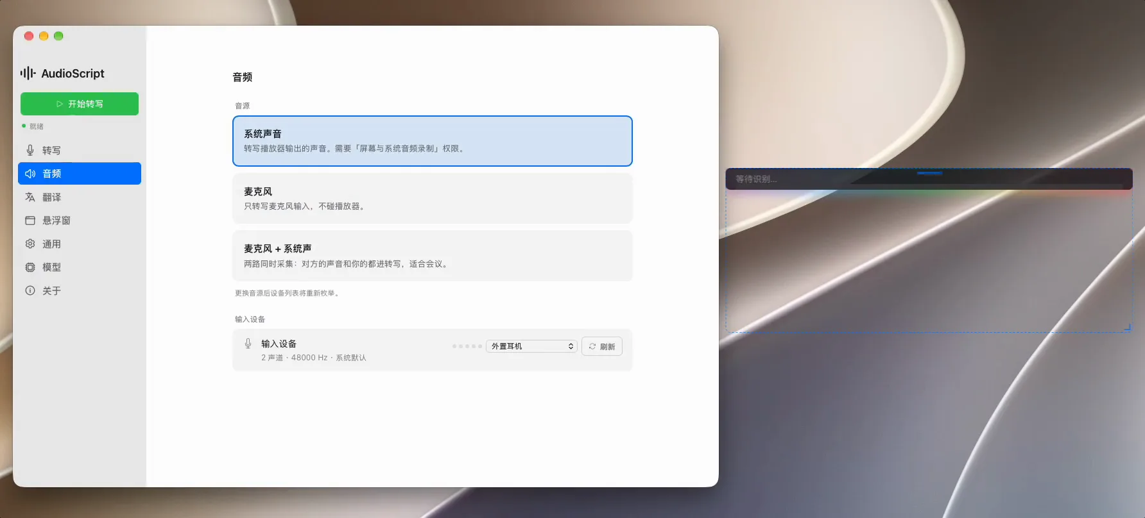Click the info icon beside 关于
1145x518 pixels.
[x=30, y=290]
